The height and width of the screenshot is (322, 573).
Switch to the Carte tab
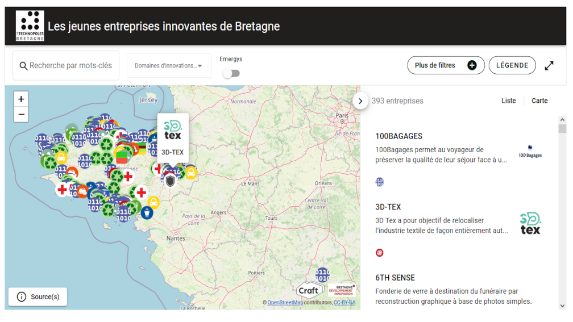(x=539, y=101)
